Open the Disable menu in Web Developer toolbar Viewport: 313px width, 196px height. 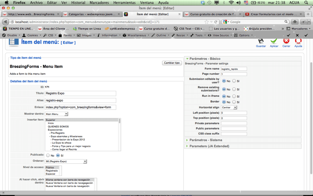[x=11, y=35]
